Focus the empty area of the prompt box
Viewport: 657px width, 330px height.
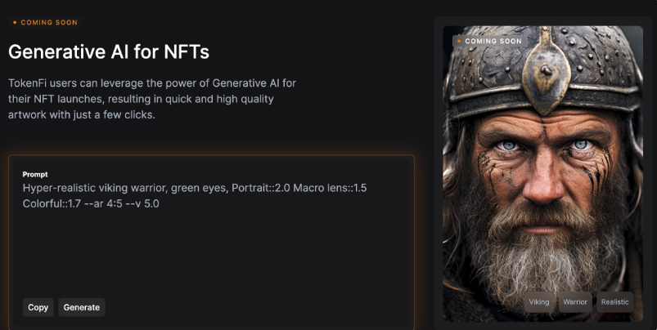[213, 253]
